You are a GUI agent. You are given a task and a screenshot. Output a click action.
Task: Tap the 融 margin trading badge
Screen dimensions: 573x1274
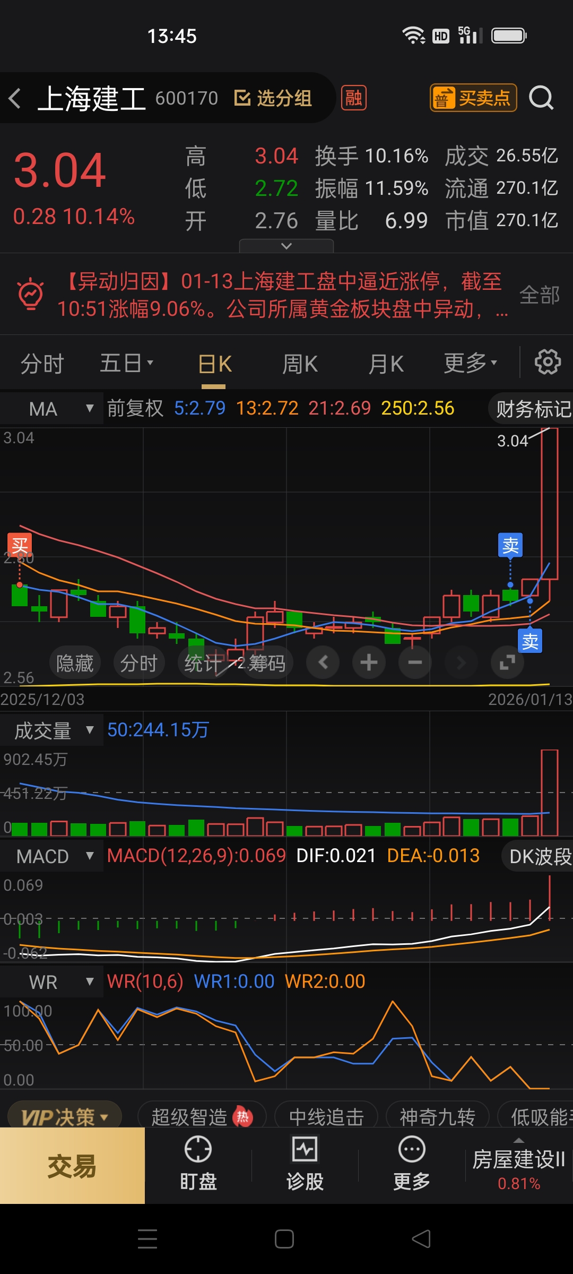coord(354,98)
